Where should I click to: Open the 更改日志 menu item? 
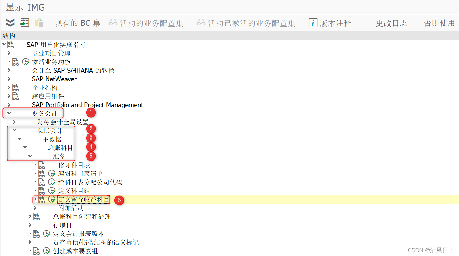(391, 23)
